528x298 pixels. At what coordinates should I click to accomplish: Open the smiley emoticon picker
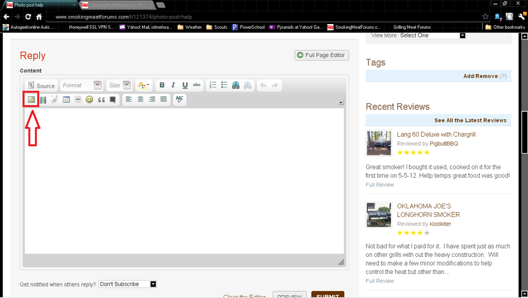click(x=89, y=100)
